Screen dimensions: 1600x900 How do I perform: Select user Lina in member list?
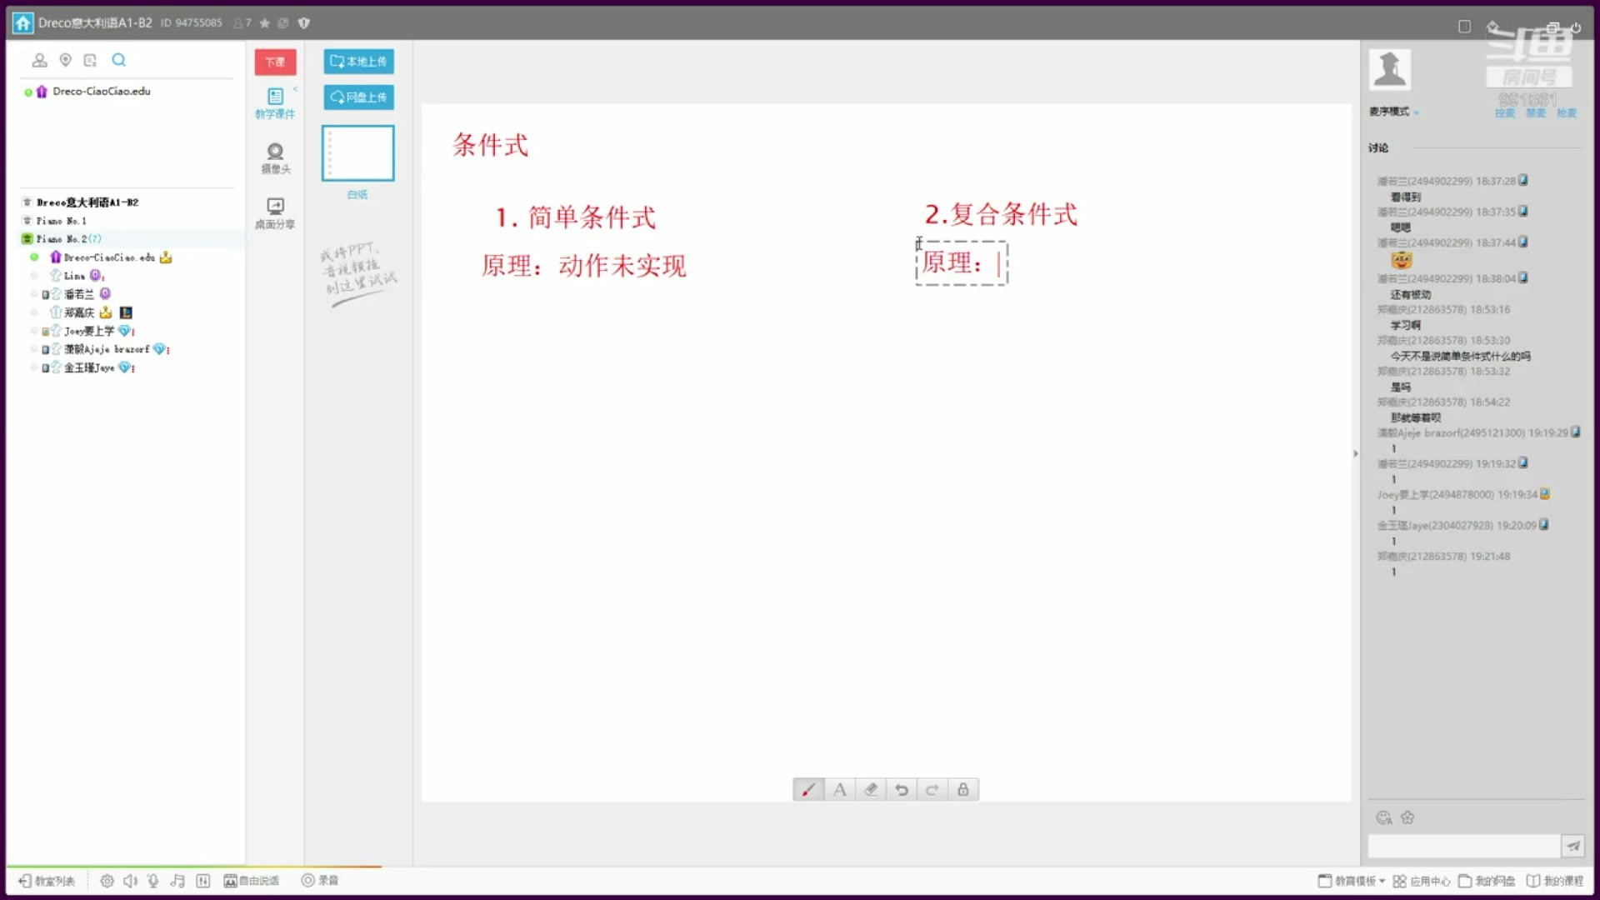pos(75,276)
